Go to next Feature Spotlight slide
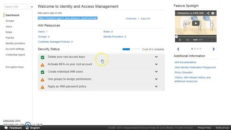This screenshot has width=231, height=130. pyautogui.click(x=213, y=49)
